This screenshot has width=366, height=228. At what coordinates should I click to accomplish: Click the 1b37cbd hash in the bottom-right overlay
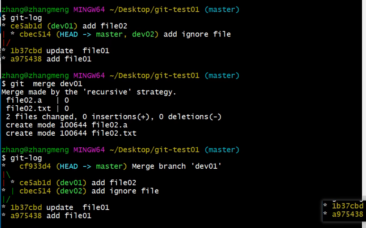tap(348, 206)
